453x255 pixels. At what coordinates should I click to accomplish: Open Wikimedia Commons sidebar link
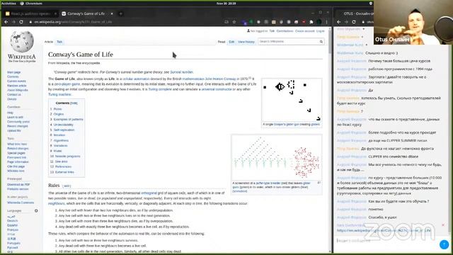pyautogui.click(x=21, y=203)
